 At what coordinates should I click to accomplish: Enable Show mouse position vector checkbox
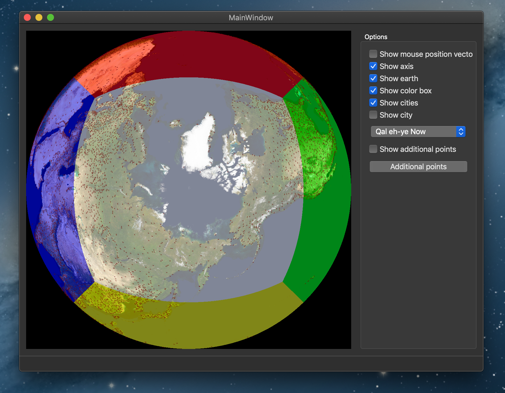[x=373, y=54]
